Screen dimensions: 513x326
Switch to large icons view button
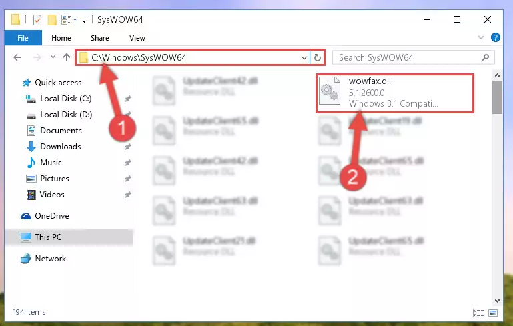point(493,313)
